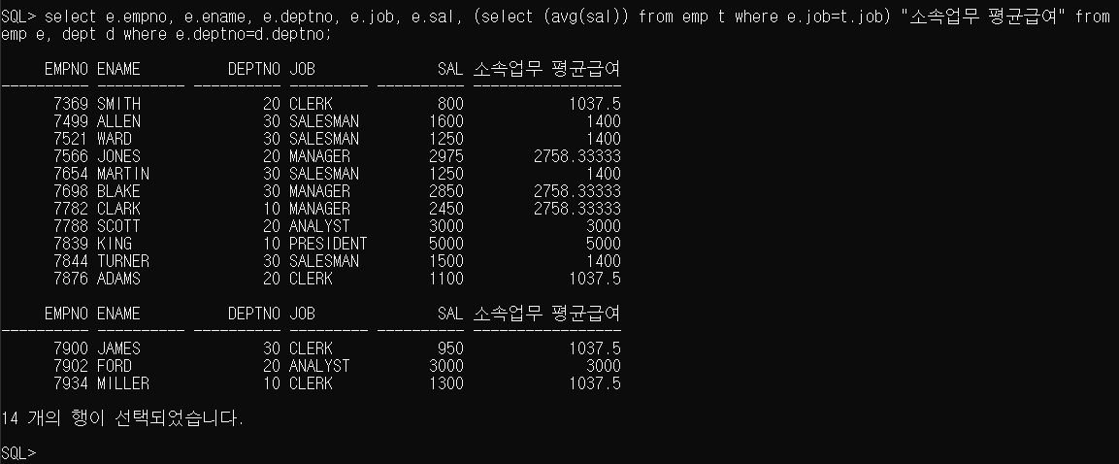Viewport: 1119px width, 464px height.
Task: Click KING's salary 5000 in SAL column
Action: [446, 245]
